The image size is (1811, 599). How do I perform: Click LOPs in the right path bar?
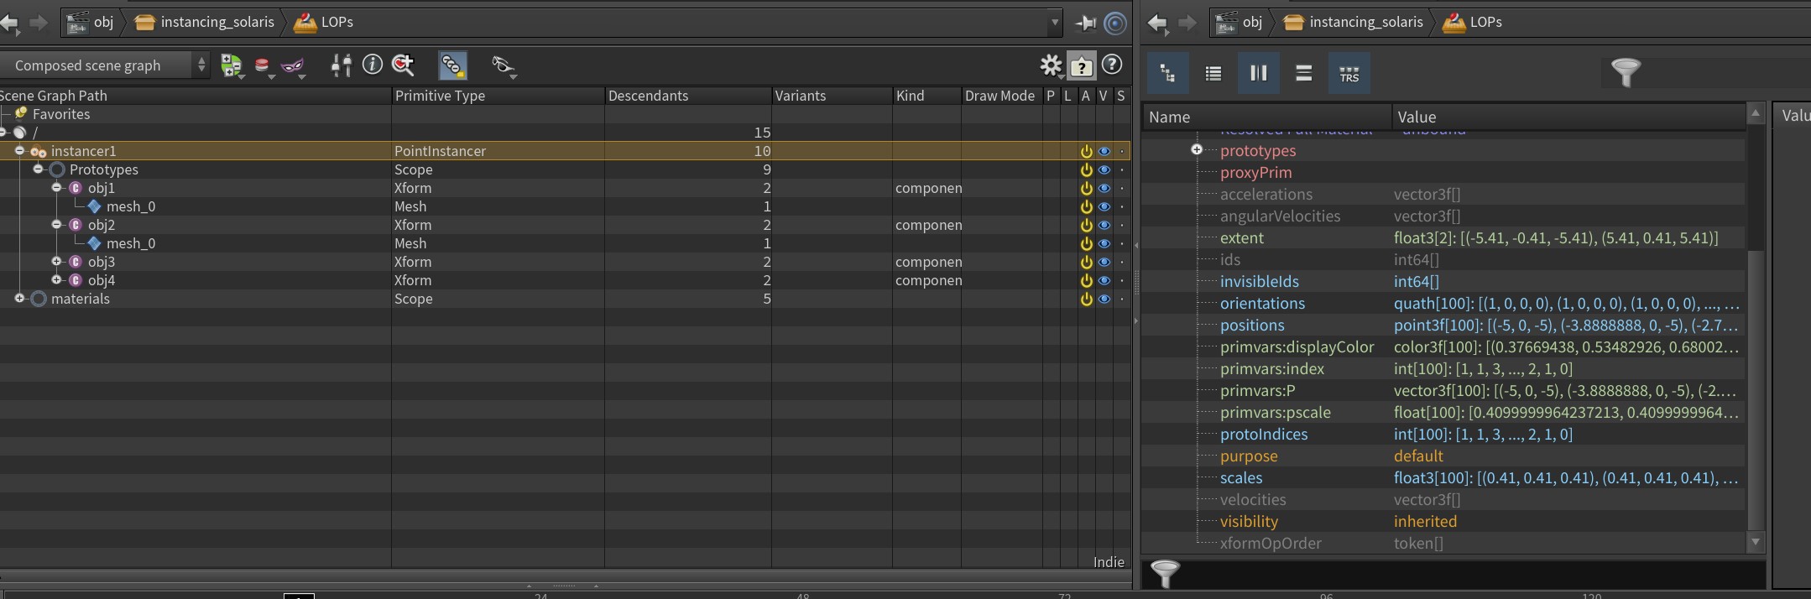tap(1485, 22)
